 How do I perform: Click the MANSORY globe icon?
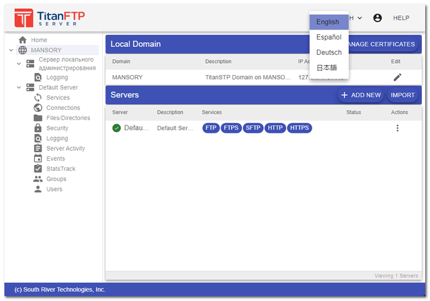point(22,50)
